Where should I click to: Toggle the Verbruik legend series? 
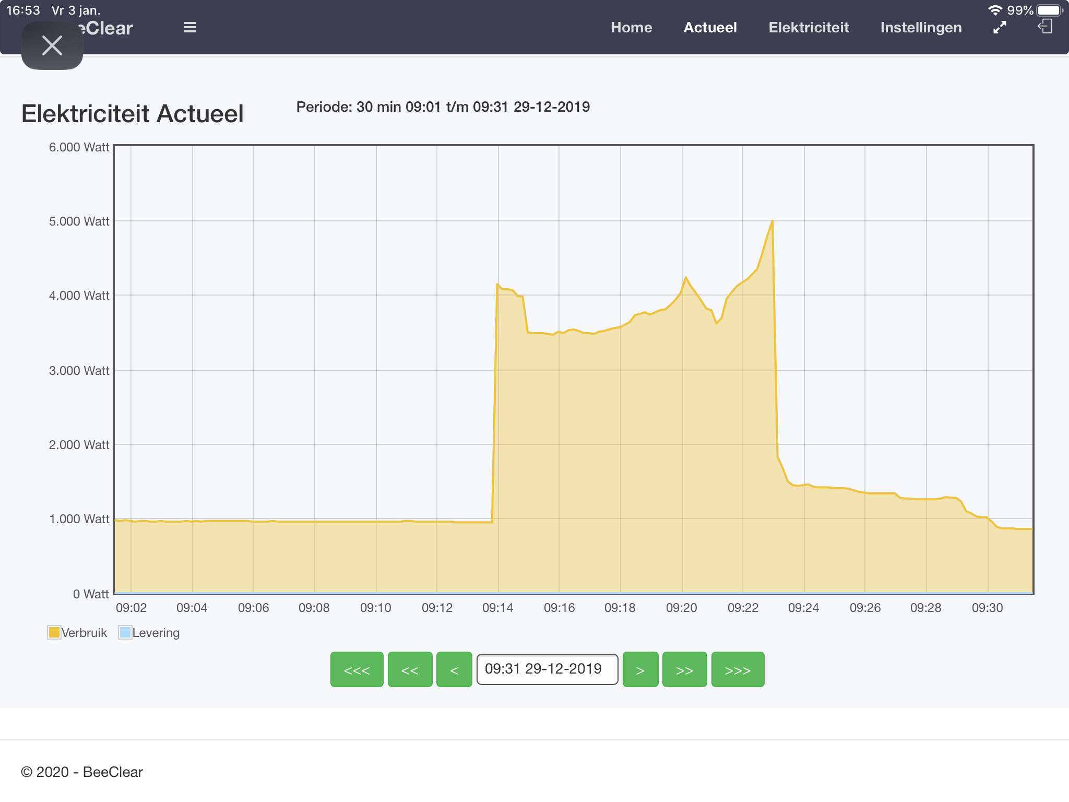[84, 633]
